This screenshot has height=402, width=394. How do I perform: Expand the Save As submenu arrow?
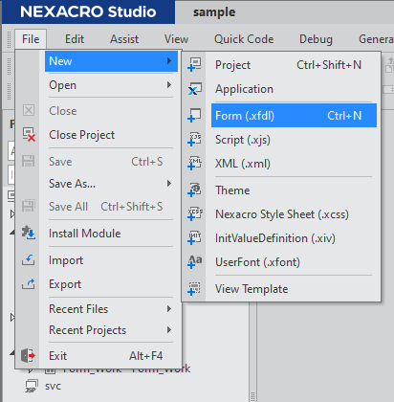[169, 184]
